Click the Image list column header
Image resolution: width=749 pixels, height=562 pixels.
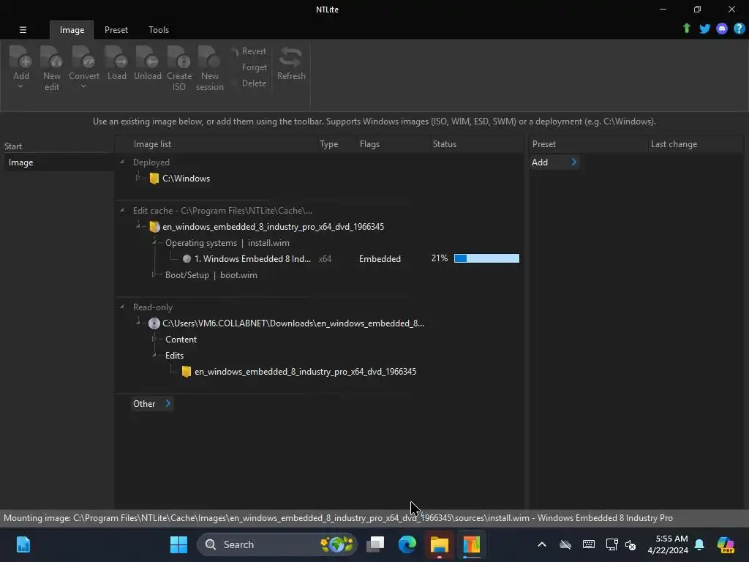click(152, 144)
